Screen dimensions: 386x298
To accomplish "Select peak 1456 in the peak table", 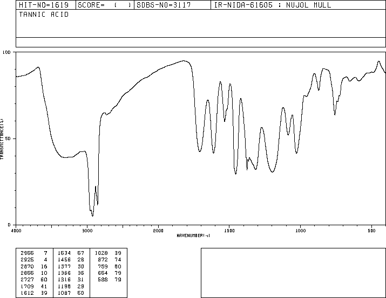I will 64,259.
